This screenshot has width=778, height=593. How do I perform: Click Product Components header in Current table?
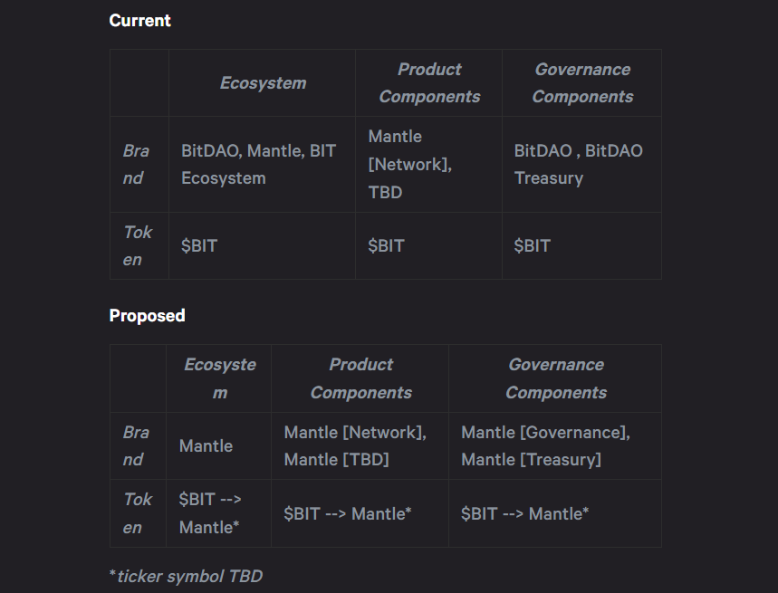pyautogui.click(x=429, y=82)
